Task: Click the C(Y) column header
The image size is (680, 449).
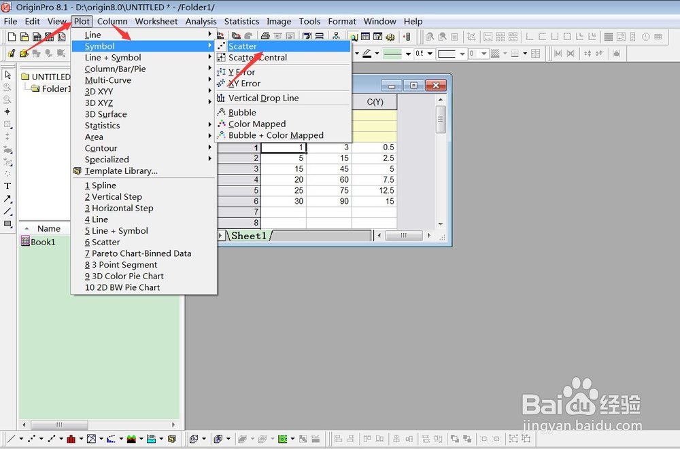Action: click(x=375, y=102)
